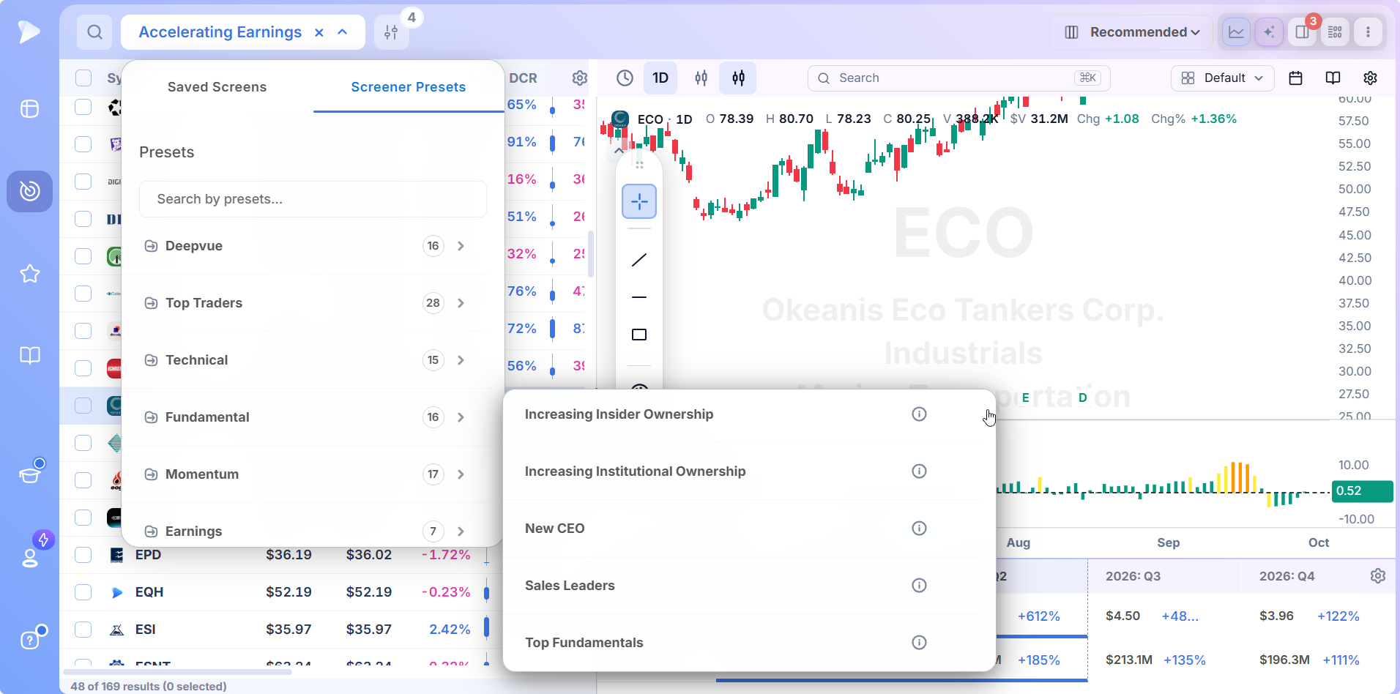Viewport: 1400px width, 694px height.
Task: Click the clock icon beside 1D
Action: point(625,78)
